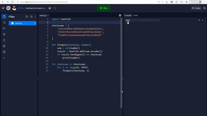Click the browser forward arrow
This screenshot has width=207, height=116.
(x=7, y=2)
